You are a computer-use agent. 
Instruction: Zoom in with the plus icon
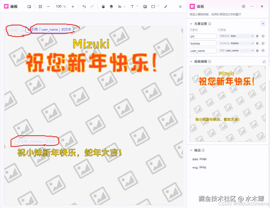click(73, 7)
